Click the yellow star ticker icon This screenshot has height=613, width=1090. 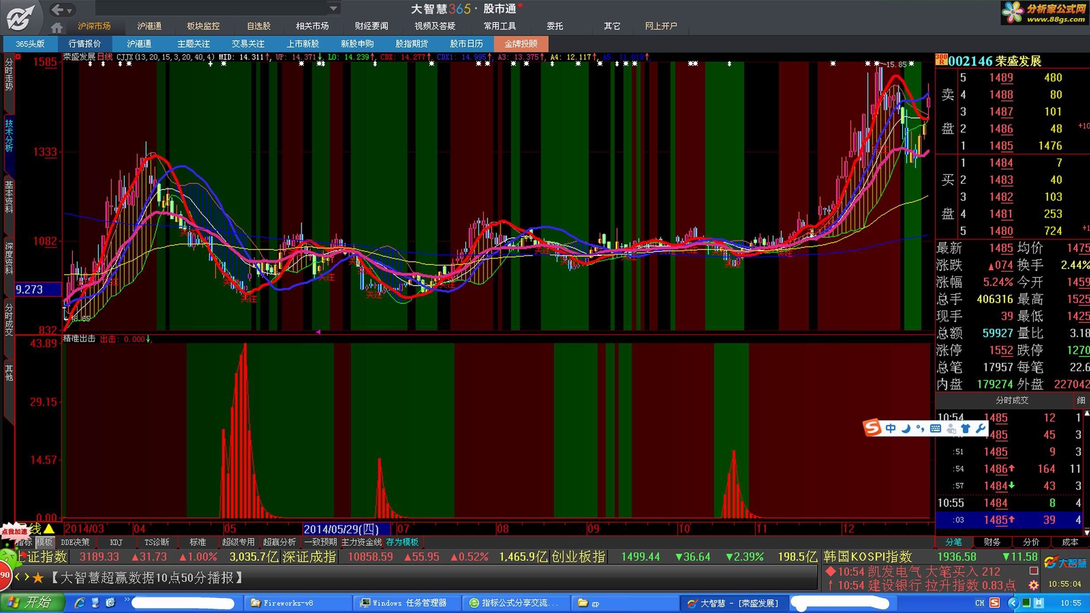38,578
